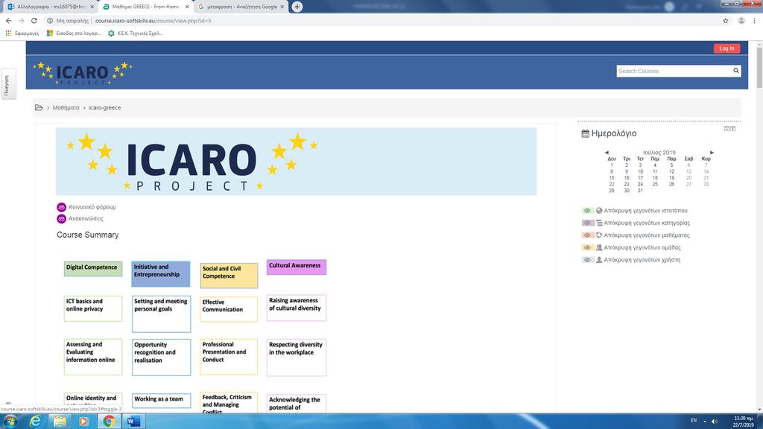Switch to the μετάφραση Google search tab
Screen dimensions: 763x429
tap(240, 7)
